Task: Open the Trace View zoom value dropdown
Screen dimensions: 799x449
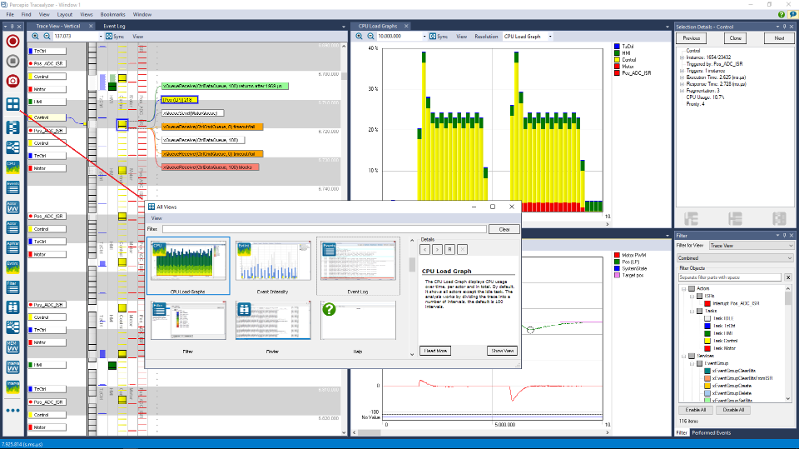Action: point(101,37)
